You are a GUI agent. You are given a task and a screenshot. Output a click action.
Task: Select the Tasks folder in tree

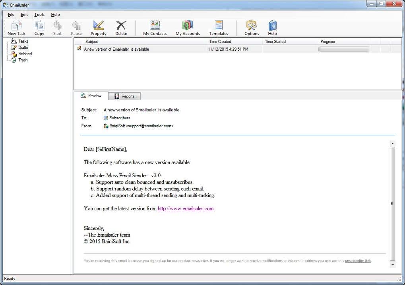(23, 41)
